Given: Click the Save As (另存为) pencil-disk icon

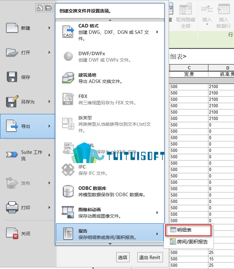Looking at the screenshot, I should pos(12,101).
